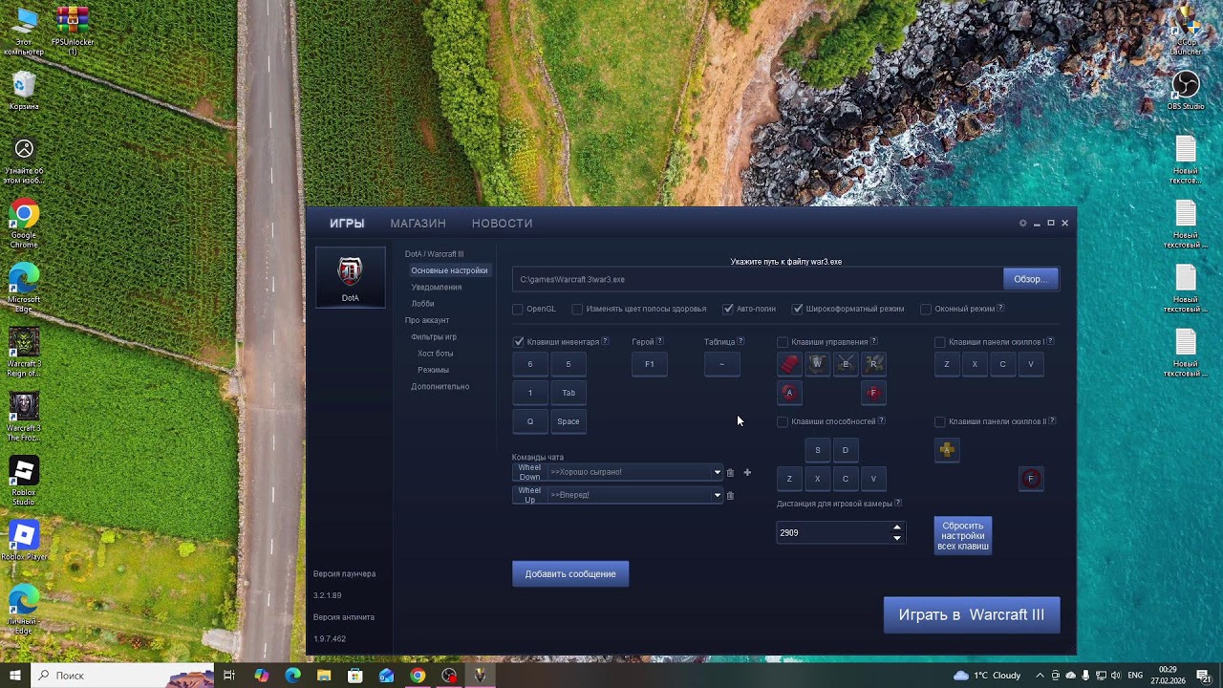The height and width of the screenshot is (688, 1223).
Task: Show help for Оконный режим
Action: pyautogui.click(x=1000, y=309)
